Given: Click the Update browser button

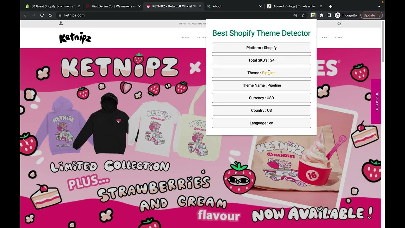Looking at the screenshot, I should point(371,15).
